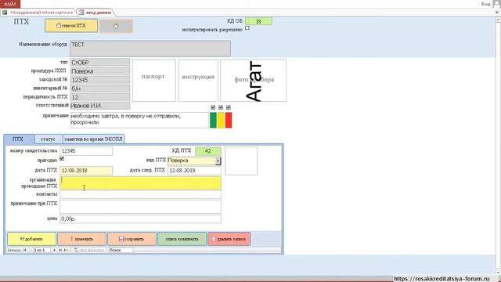Click 'процедура ПХП' field showing Поверка
The image size is (501, 282).
tap(100, 71)
